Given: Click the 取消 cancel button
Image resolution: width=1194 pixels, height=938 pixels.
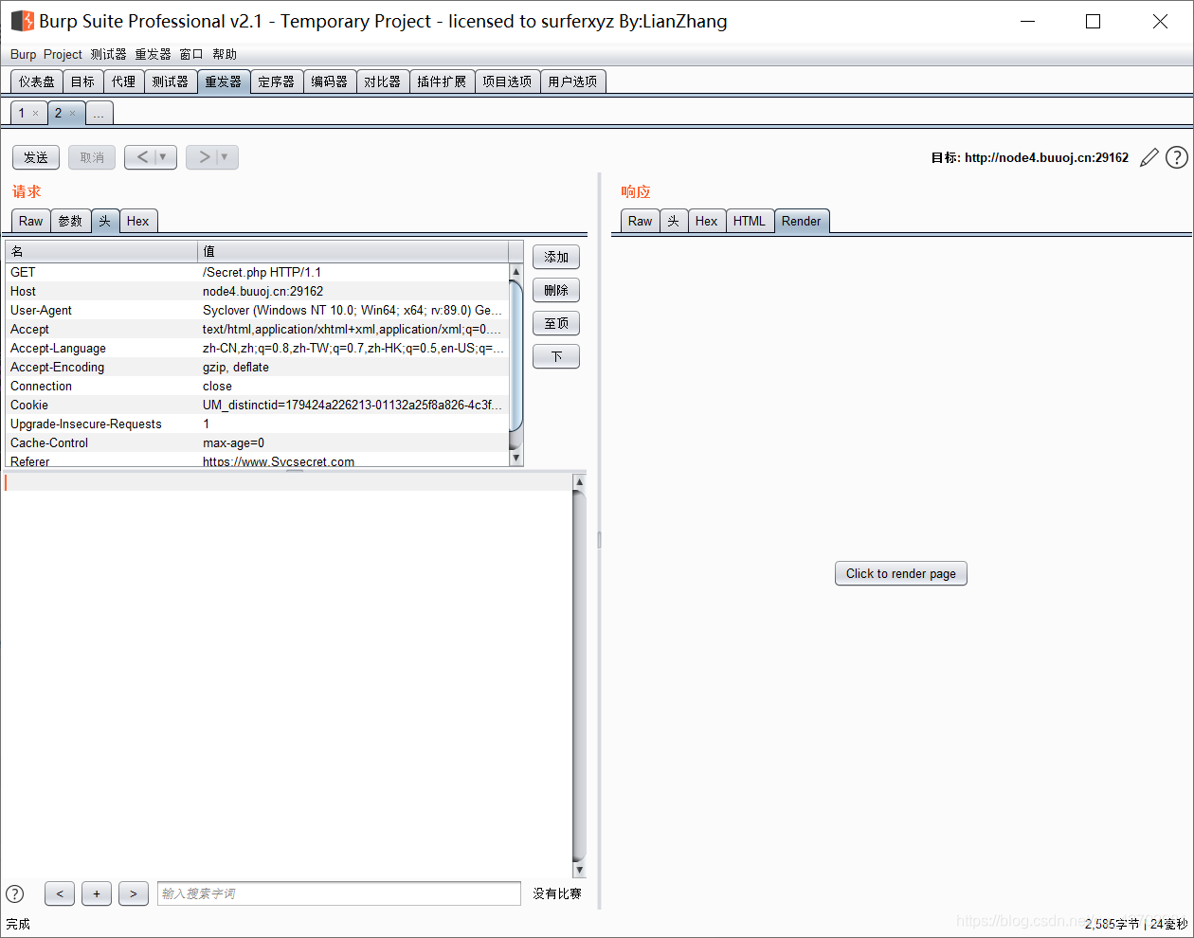Looking at the screenshot, I should [x=92, y=157].
